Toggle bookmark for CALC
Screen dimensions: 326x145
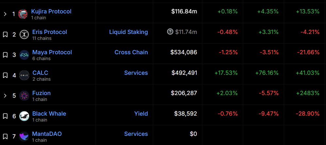coord(5,75)
